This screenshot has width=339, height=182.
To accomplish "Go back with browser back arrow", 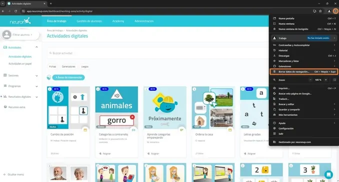I will (x=3, y=11).
